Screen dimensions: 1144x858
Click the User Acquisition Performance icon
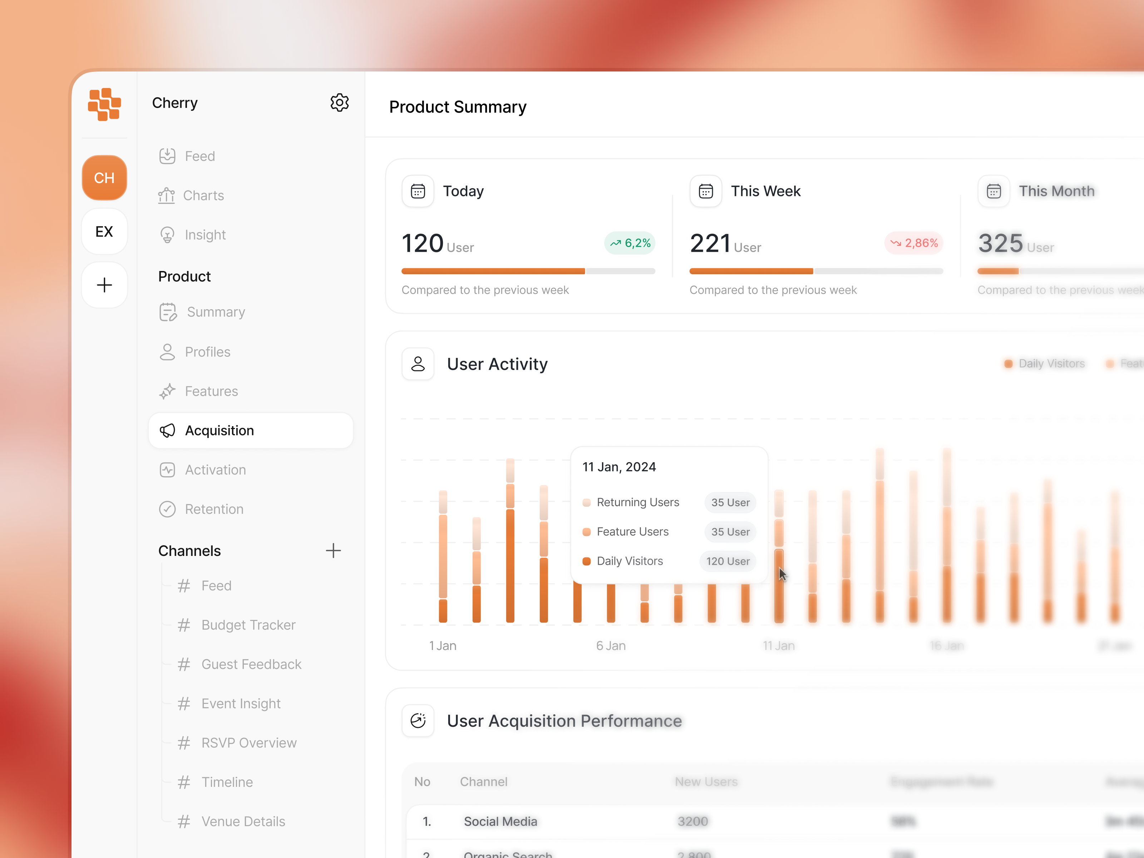pyautogui.click(x=418, y=720)
